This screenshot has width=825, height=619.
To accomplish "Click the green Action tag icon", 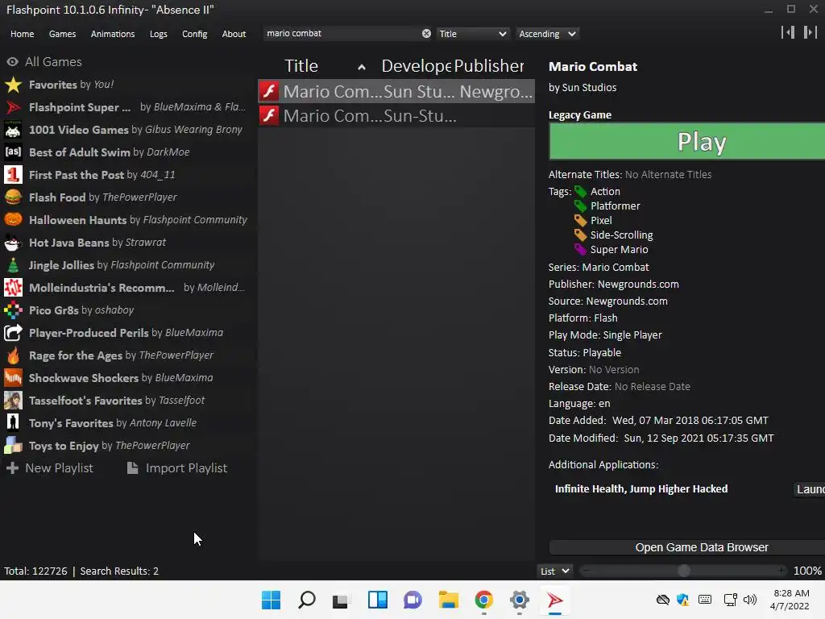I will point(580,192).
